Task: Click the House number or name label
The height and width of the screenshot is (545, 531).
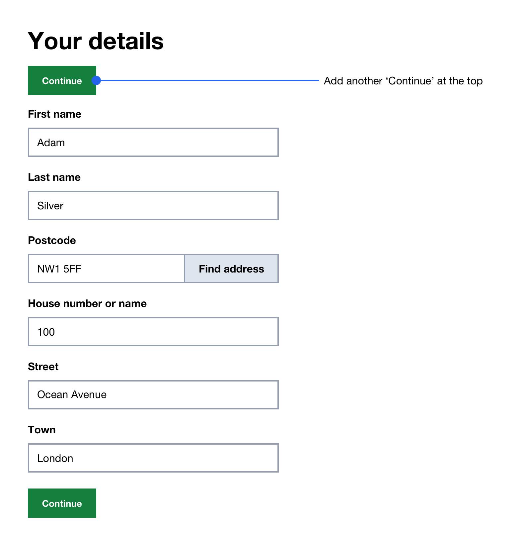Action: 87,303
